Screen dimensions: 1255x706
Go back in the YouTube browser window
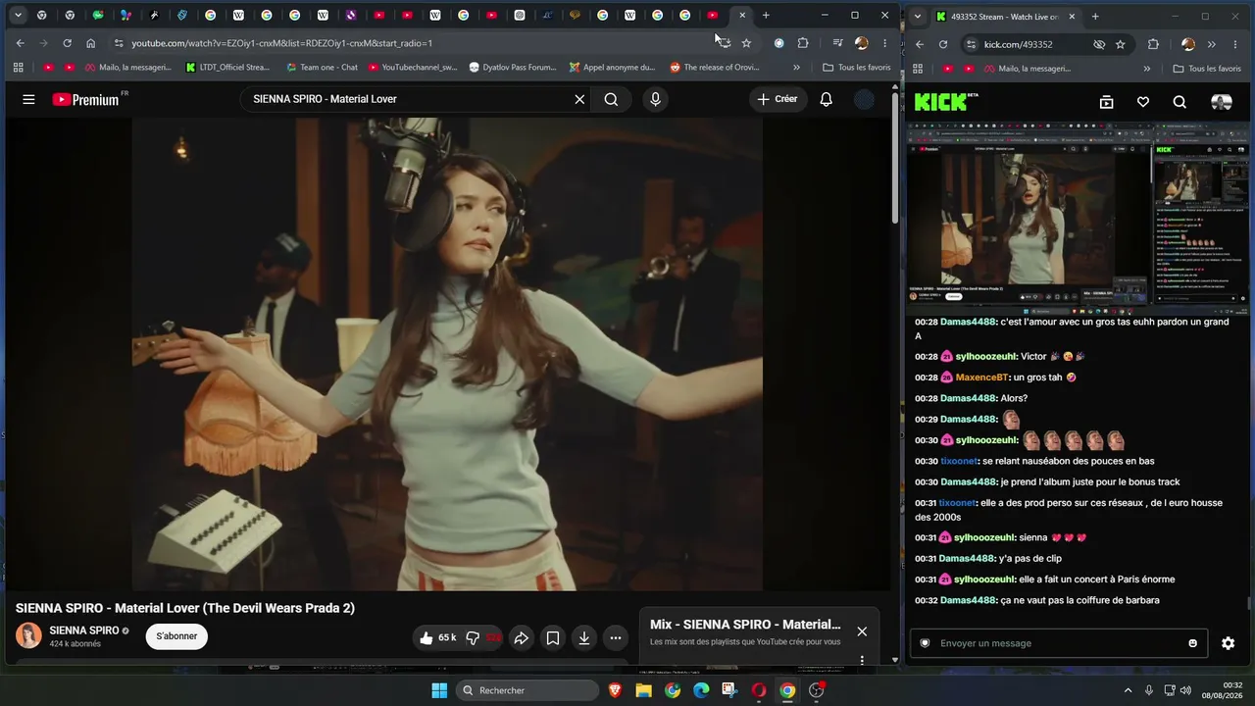click(20, 43)
